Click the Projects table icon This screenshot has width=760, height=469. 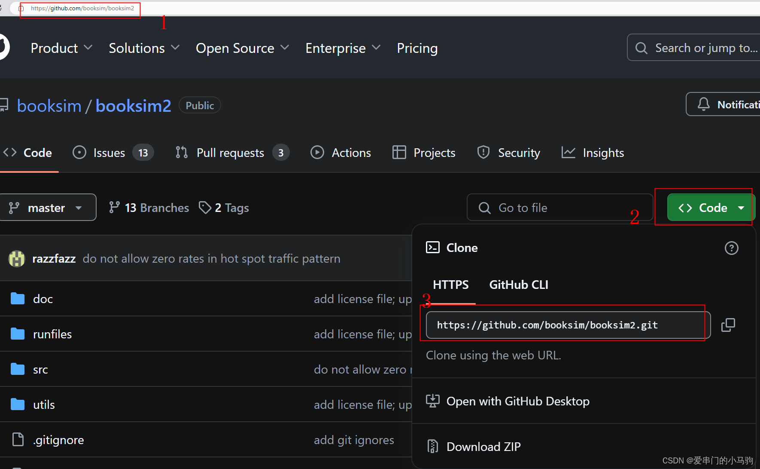tap(399, 153)
